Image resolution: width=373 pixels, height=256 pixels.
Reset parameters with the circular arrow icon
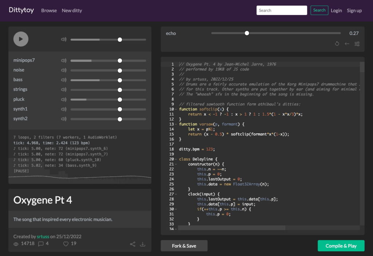click(337, 44)
